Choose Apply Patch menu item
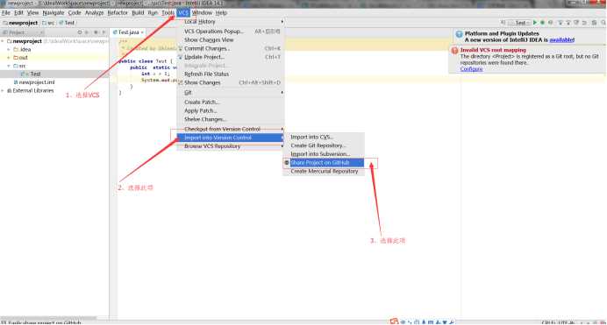This screenshot has height=325, width=607. pyautogui.click(x=231, y=111)
